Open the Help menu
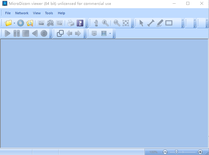The image size is (209, 155). coord(61,13)
